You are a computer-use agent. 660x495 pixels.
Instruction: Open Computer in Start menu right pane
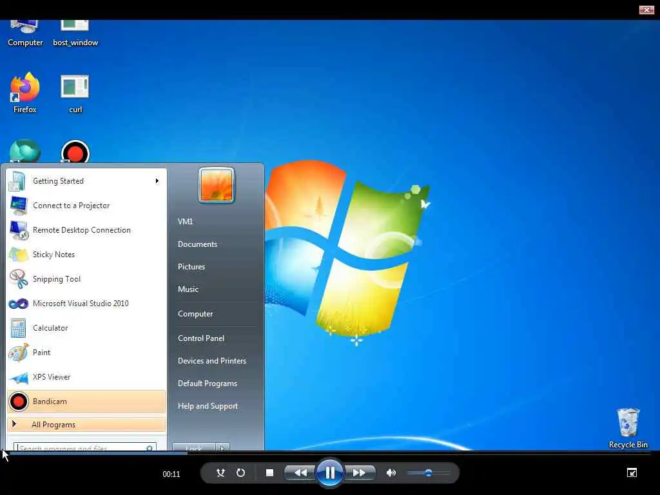click(x=195, y=314)
